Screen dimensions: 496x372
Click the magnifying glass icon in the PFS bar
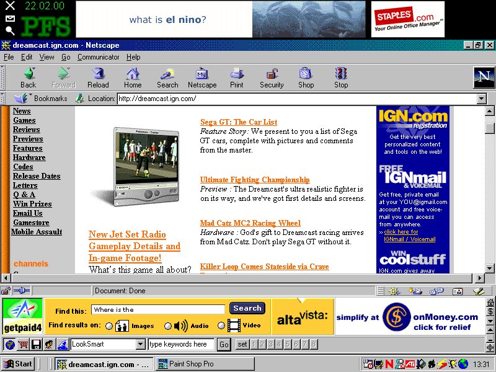click(x=10, y=30)
